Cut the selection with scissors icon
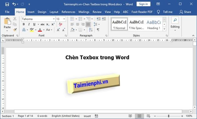Viewport: 197px width, 119px height. click(15, 19)
